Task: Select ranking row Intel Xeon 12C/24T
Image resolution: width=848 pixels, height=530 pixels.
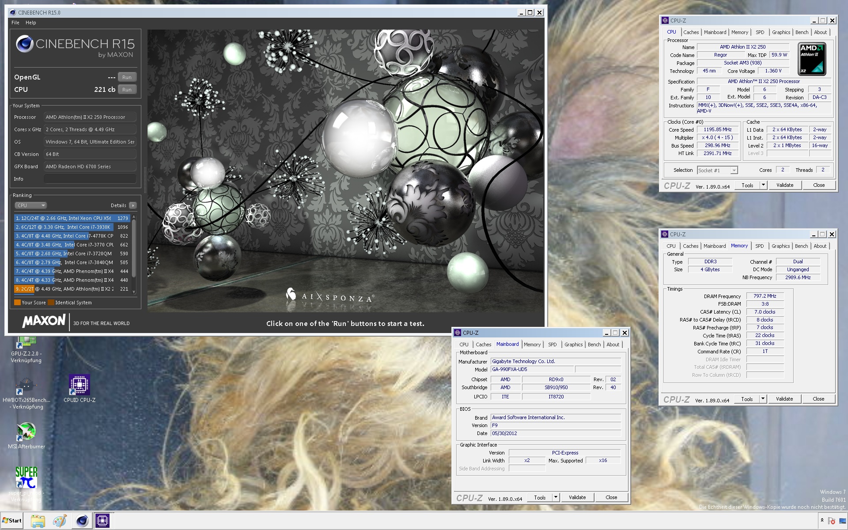Action: tap(72, 218)
